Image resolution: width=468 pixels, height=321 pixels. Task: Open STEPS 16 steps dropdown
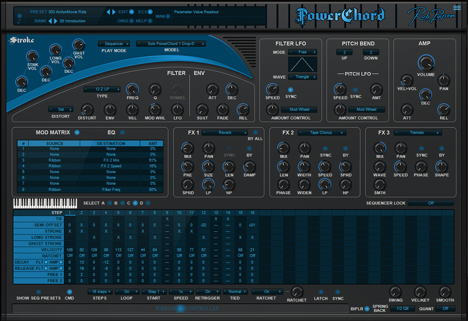[100, 291]
